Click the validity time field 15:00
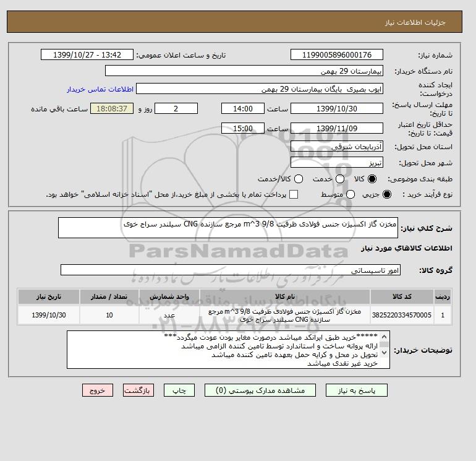The height and width of the screenshot is (461, 476). [x=243, y=128]
